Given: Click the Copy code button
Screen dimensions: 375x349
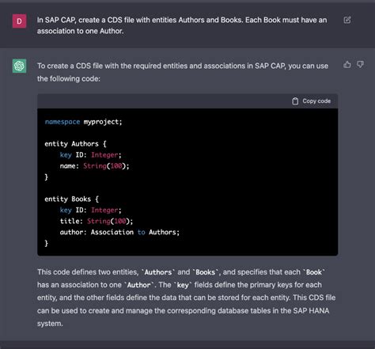Looking at the screenshot, I should coord(311,101).
